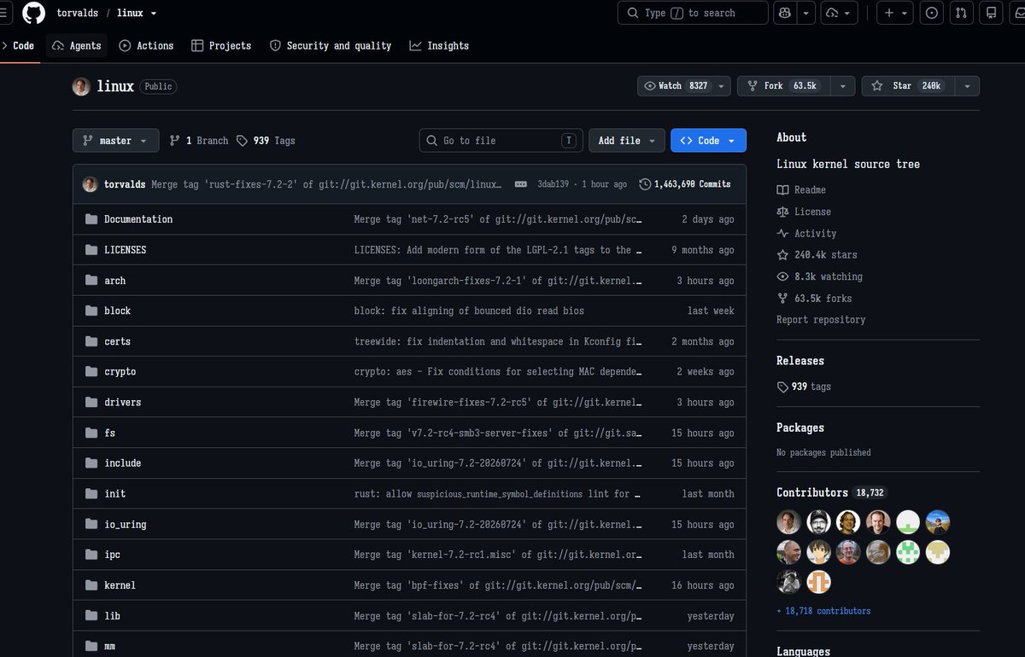
Task: Open torvalds profile from header breadcrumb
Action: 77,13
